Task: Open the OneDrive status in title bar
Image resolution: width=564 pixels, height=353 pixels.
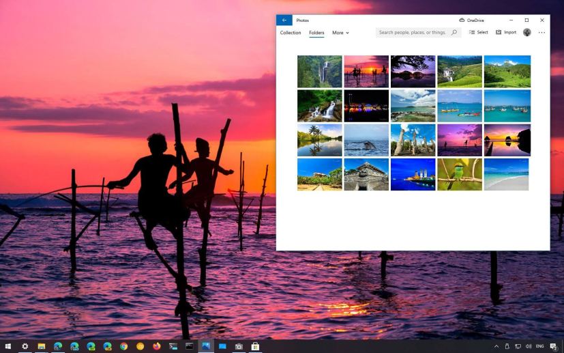Action: tap(471, 20)
